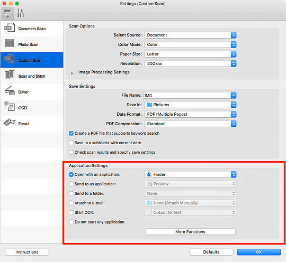Close the Settings window with red button
Viewport: 286px width, 262px height.
click(x=4, y=4)
